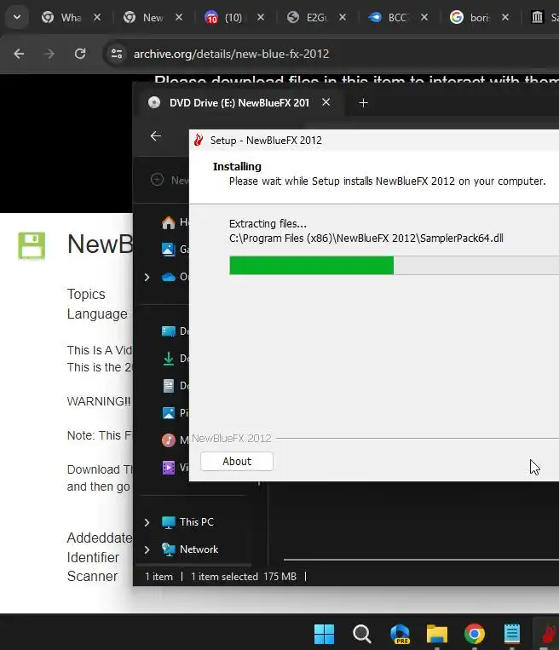Open Edge PRE browser from taskbar

(x=400, y=634)
